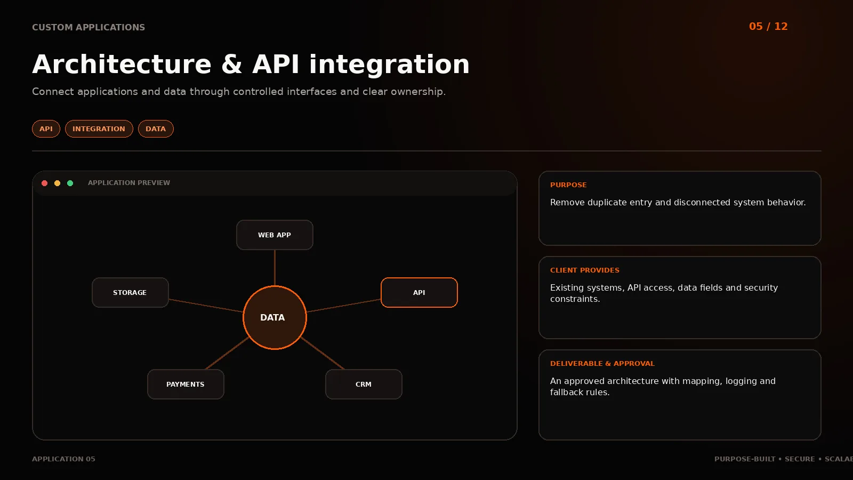Image resolution: width=853 pixels, height=480 pixels.
Task: Click the yellow window dot in Application Preview
Action: coord(58,183)
